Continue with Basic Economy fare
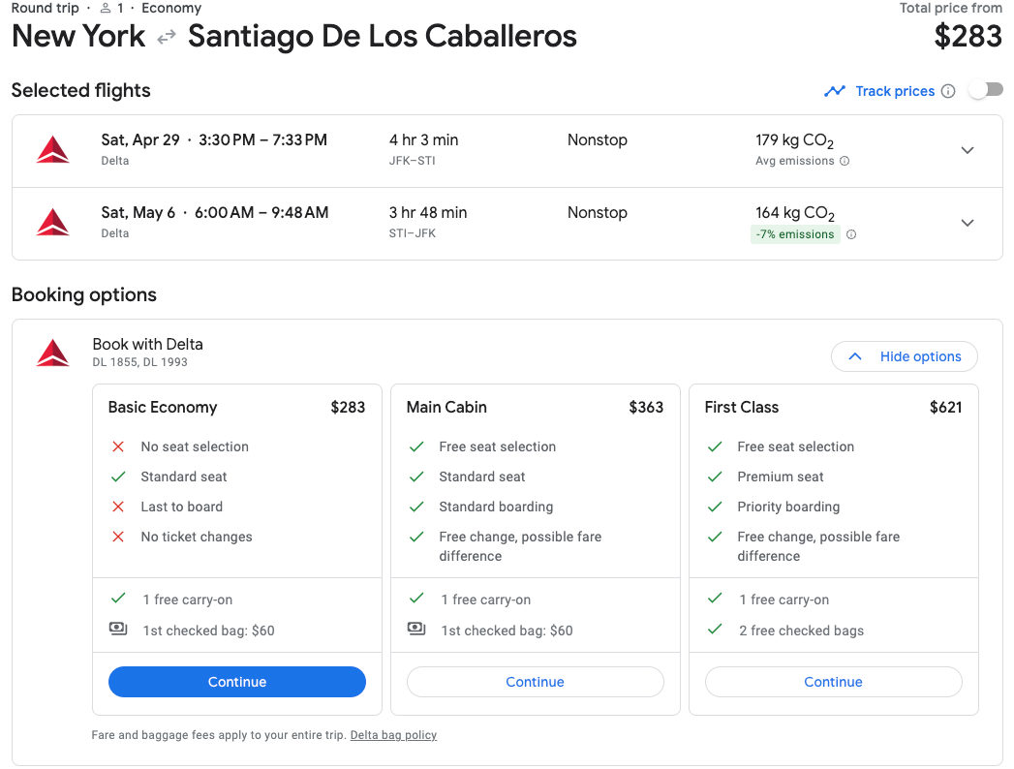 pyautogui.click(x=237, y=682)
